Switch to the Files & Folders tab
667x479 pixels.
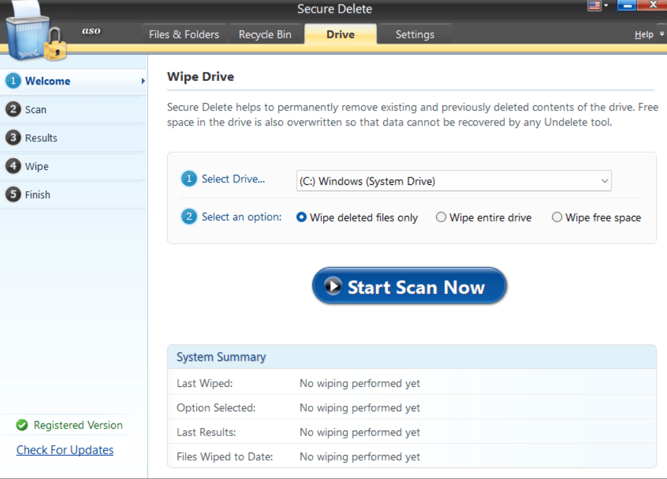point(184,34)
